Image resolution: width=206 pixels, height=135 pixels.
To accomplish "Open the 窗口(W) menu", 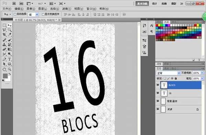I will click(x=91, y=9).
